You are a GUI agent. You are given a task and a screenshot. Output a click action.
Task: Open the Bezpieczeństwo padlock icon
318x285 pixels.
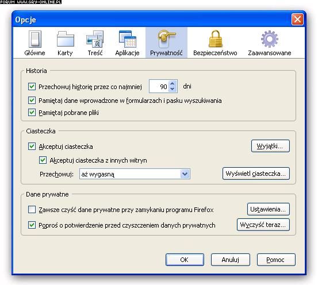point(216,39)
